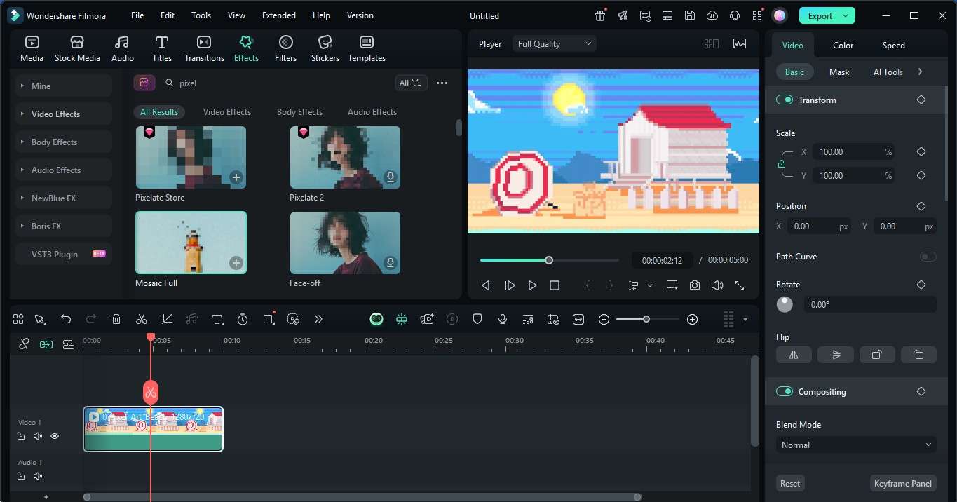Expand the Body Effects category
The image size is (957, 502).
click(62, 142)
